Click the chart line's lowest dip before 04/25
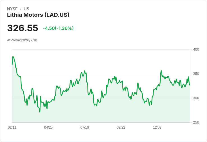The image size is (207, 142). 40,112
